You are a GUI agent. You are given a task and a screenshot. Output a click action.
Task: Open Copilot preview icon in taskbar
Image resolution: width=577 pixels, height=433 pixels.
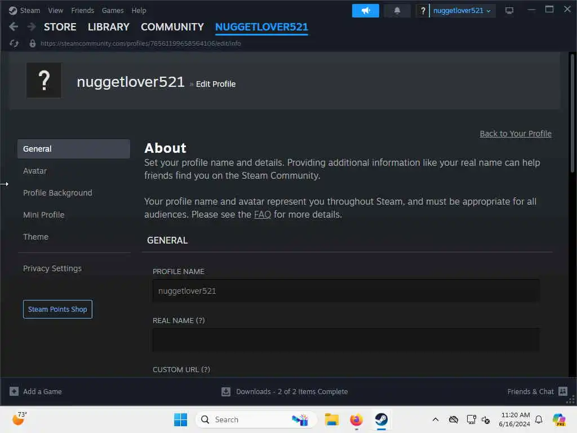(x=559, y=419)
